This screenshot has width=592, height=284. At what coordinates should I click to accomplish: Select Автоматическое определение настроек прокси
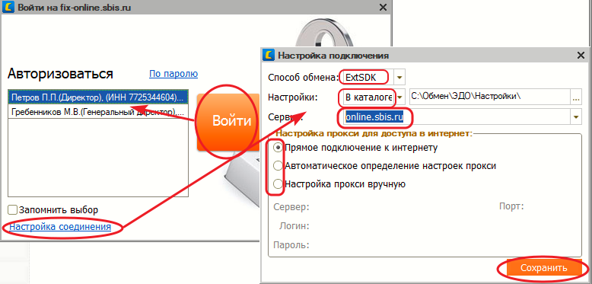click(x=278, y=166)
